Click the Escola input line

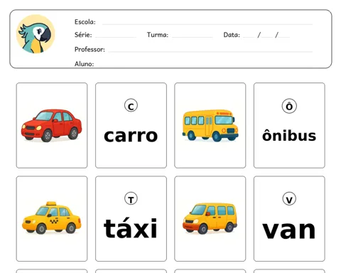pos(207,23)
